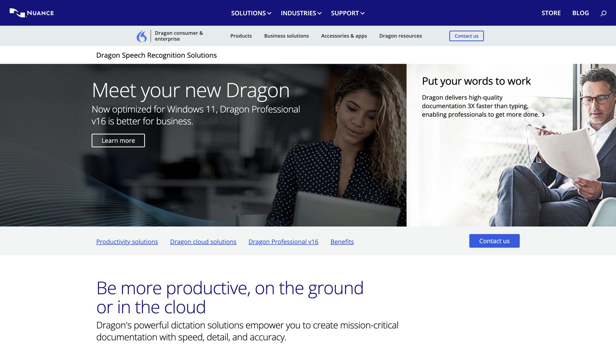The width and height of the screenshot is (616, 346).
Task: Click the outlined Contact us button
Action: click(x=466, y=36)
